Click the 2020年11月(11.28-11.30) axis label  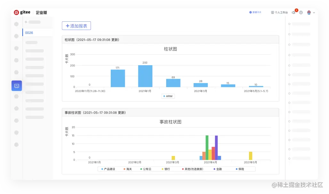90,91
